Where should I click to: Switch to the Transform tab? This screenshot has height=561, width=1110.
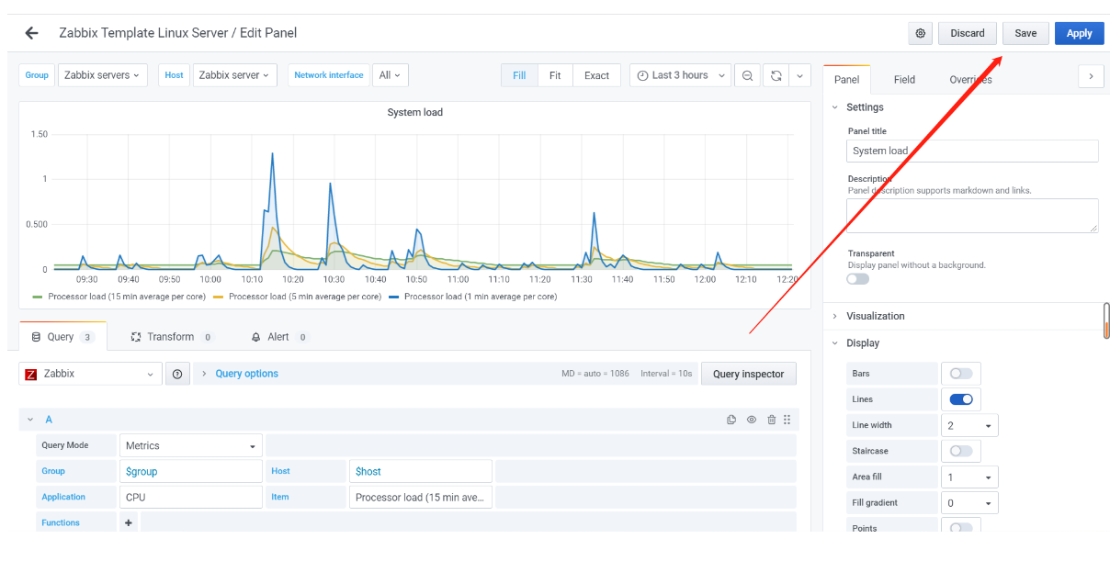(x=171, y=337)
